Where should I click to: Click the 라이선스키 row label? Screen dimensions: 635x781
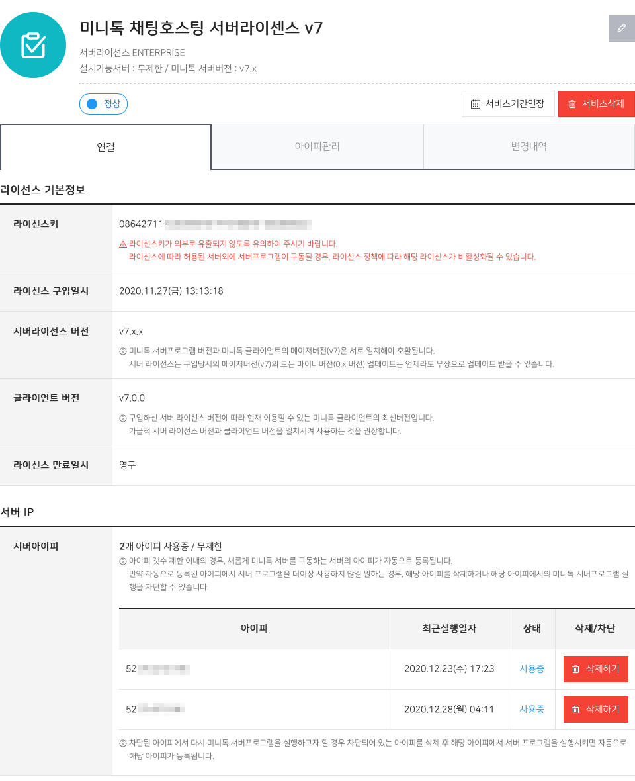pyautogui.click(x=36, y=224)
